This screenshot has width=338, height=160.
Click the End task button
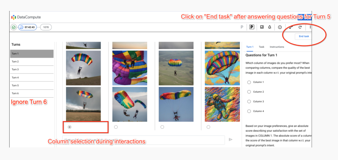point(304,36)
